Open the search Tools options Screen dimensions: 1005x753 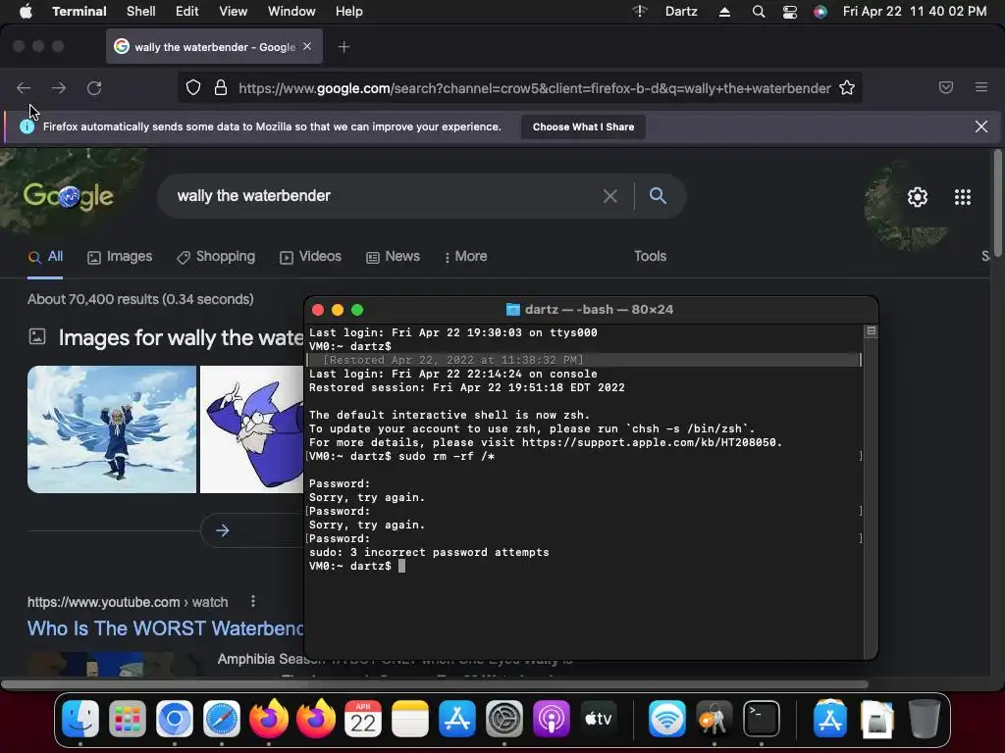click(650, 256)
